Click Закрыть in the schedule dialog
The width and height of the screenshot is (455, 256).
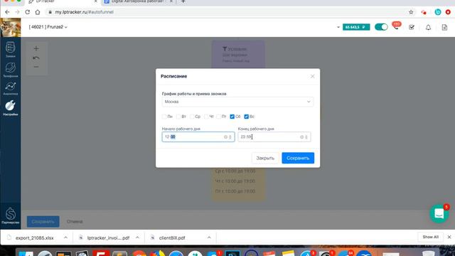265,158
